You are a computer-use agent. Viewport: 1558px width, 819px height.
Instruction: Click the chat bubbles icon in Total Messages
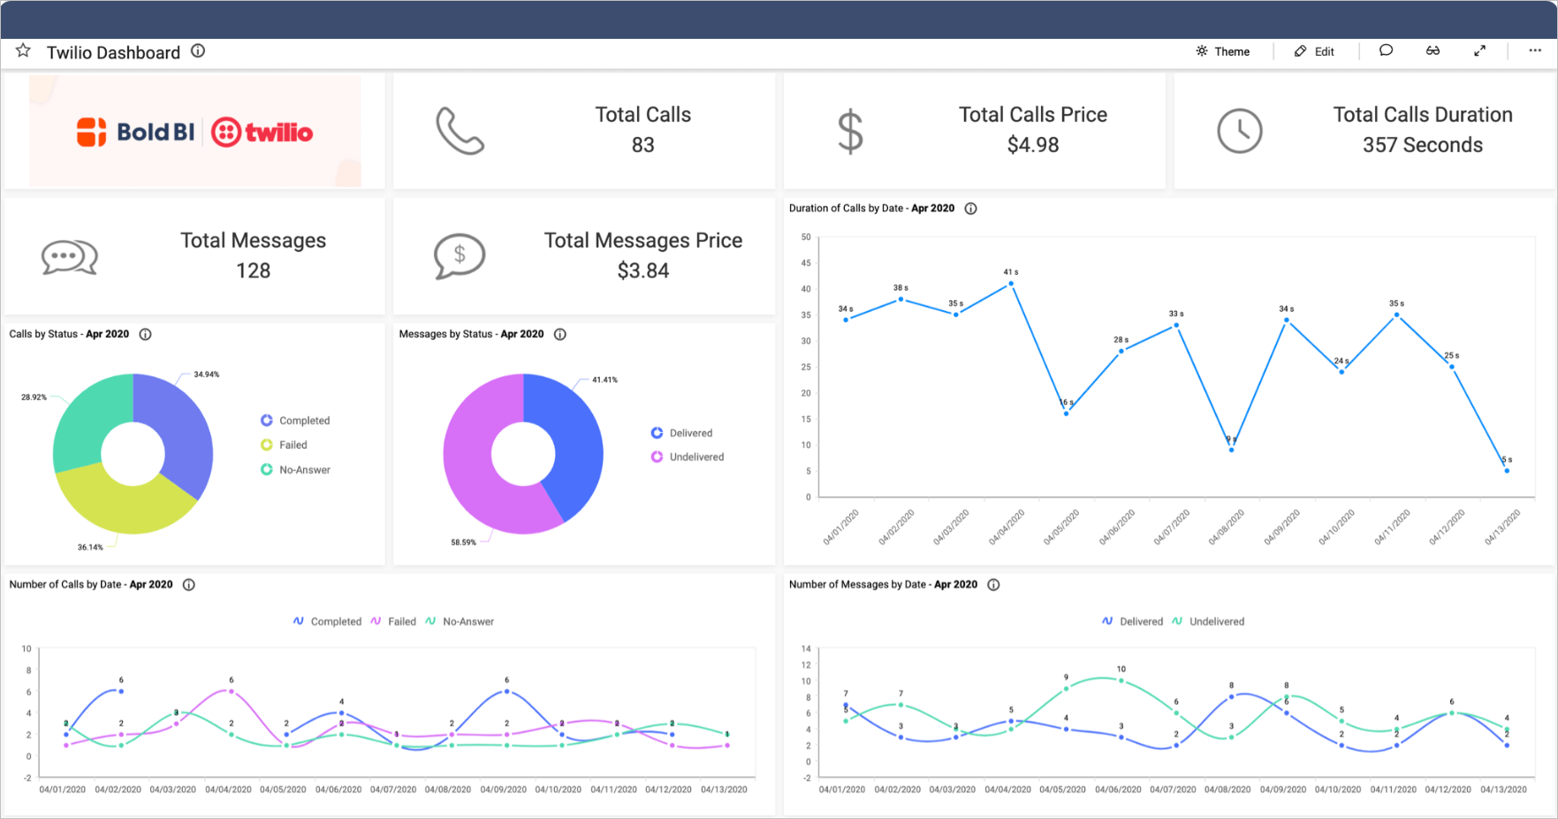(x=70, y=257)
